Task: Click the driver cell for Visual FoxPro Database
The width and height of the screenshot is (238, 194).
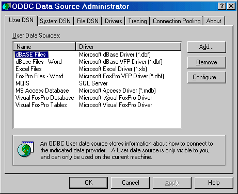Action: click(x=116, y=98)
